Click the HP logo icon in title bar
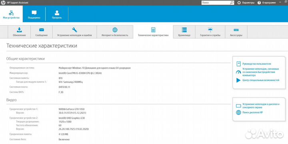This screenshot has height=144, width=288. pos(3,3)
